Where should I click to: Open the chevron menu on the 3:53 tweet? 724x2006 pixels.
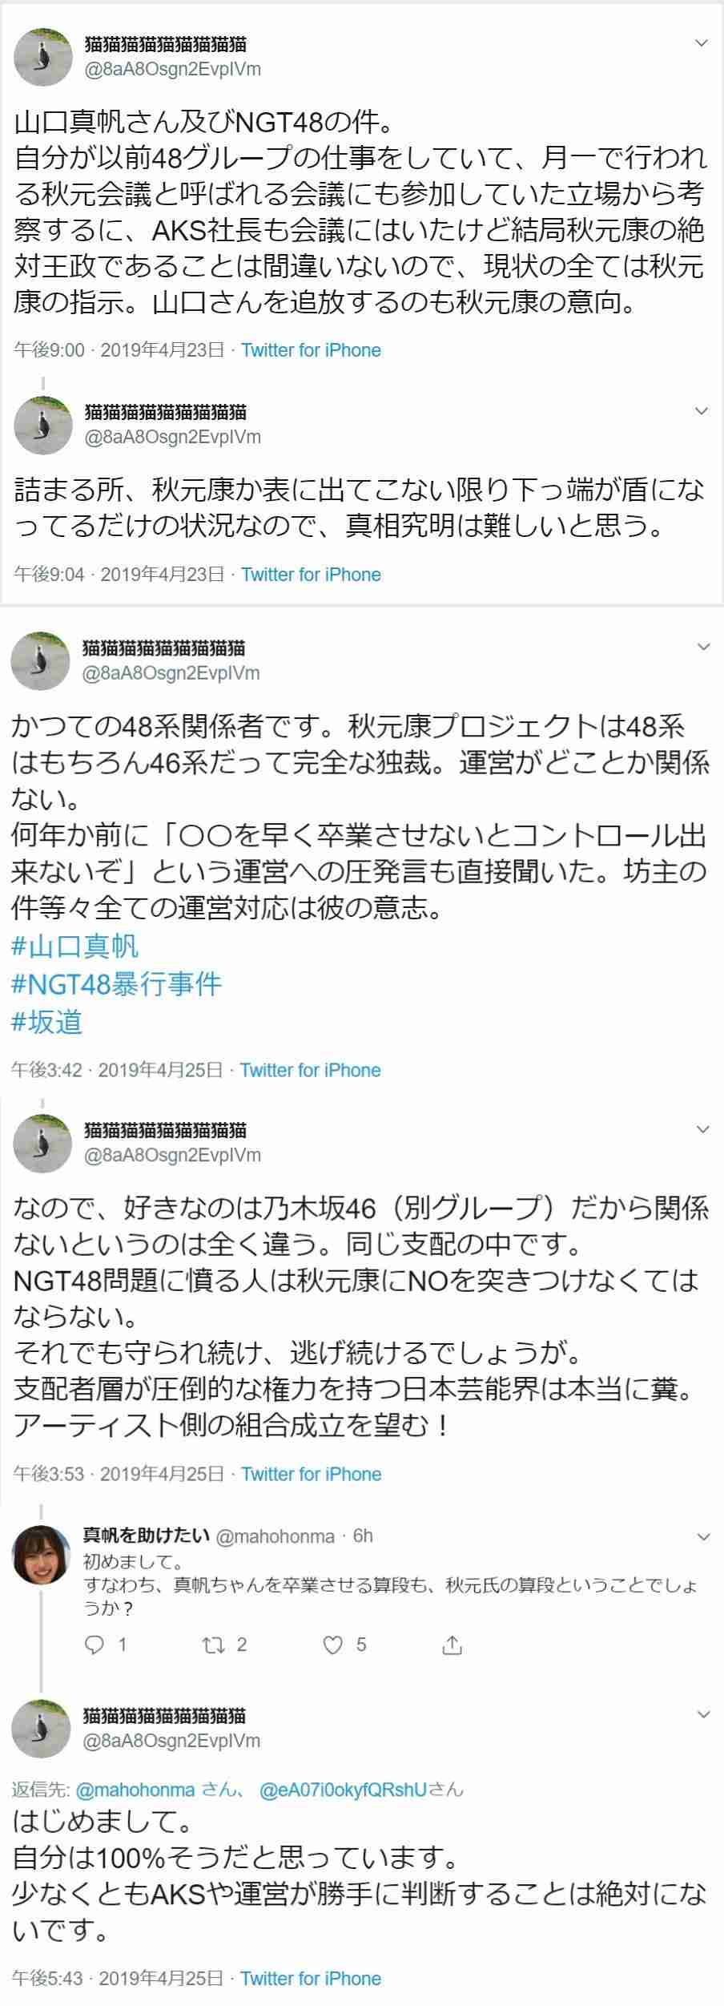click(x=703, y=1129)
